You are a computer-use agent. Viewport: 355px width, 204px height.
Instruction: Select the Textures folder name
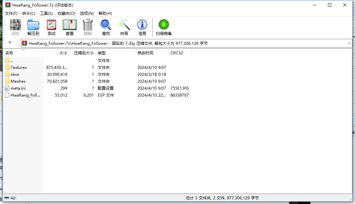(x=18, y=67)
